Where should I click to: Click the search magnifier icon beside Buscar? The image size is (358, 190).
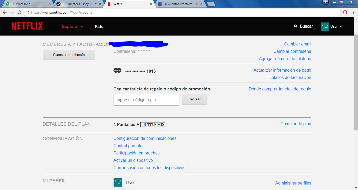[296, 26]
